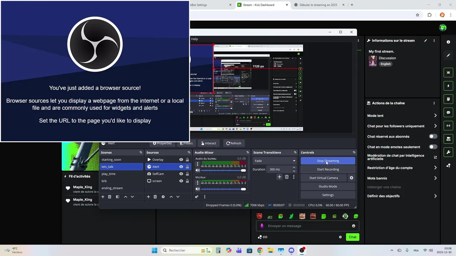Viewport: 456px width, 256px height.
Task: Move scene up in the Scenes panel
Action: pos(125,197)
